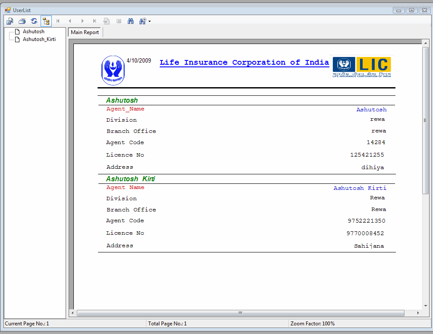
Task: Advance to the next page
Action: click(x=82, y=21)
